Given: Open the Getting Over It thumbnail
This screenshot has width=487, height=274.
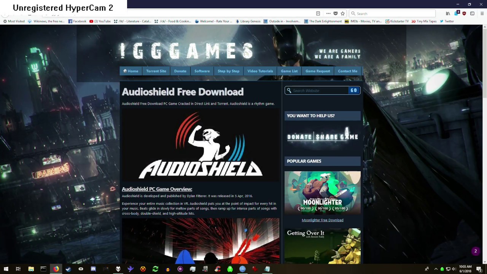Looking at the screenshot, I should point(323,246).
